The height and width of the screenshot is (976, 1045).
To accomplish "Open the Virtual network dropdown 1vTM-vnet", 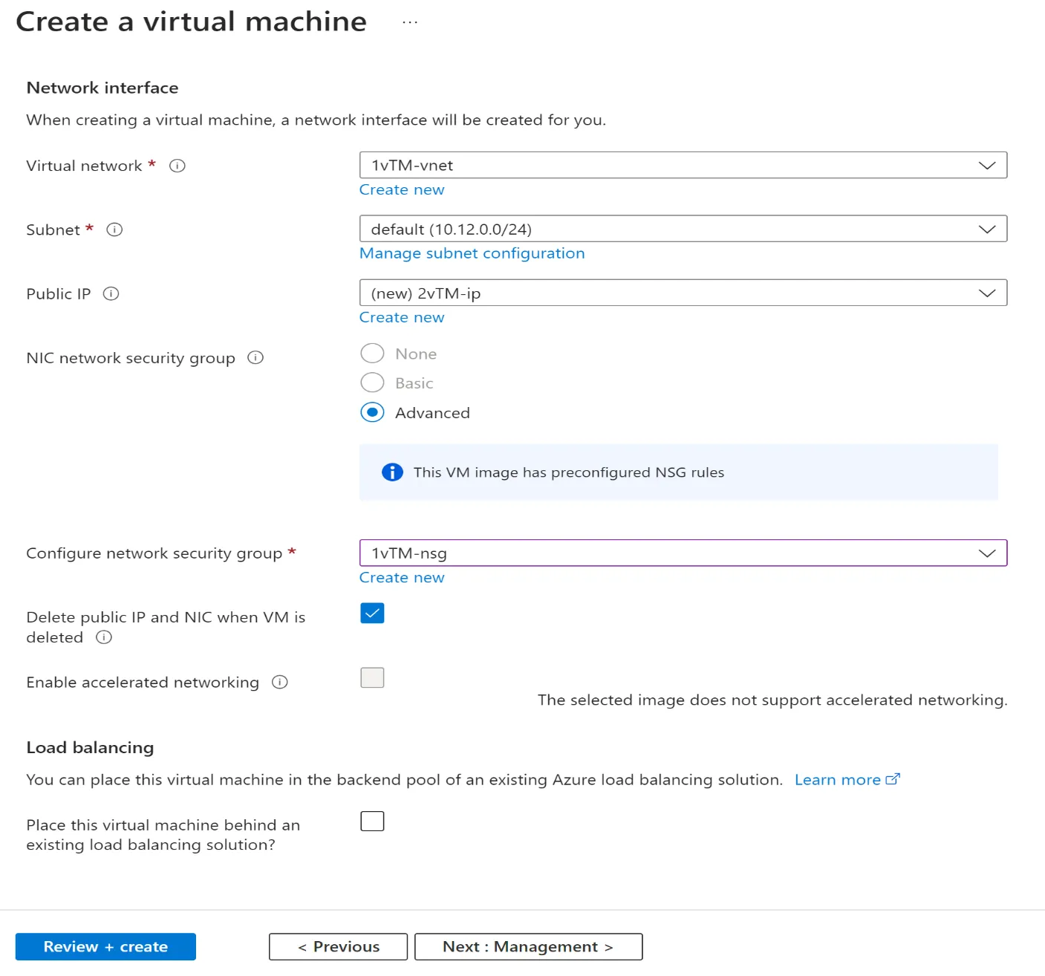I will [x=683, y=165].
